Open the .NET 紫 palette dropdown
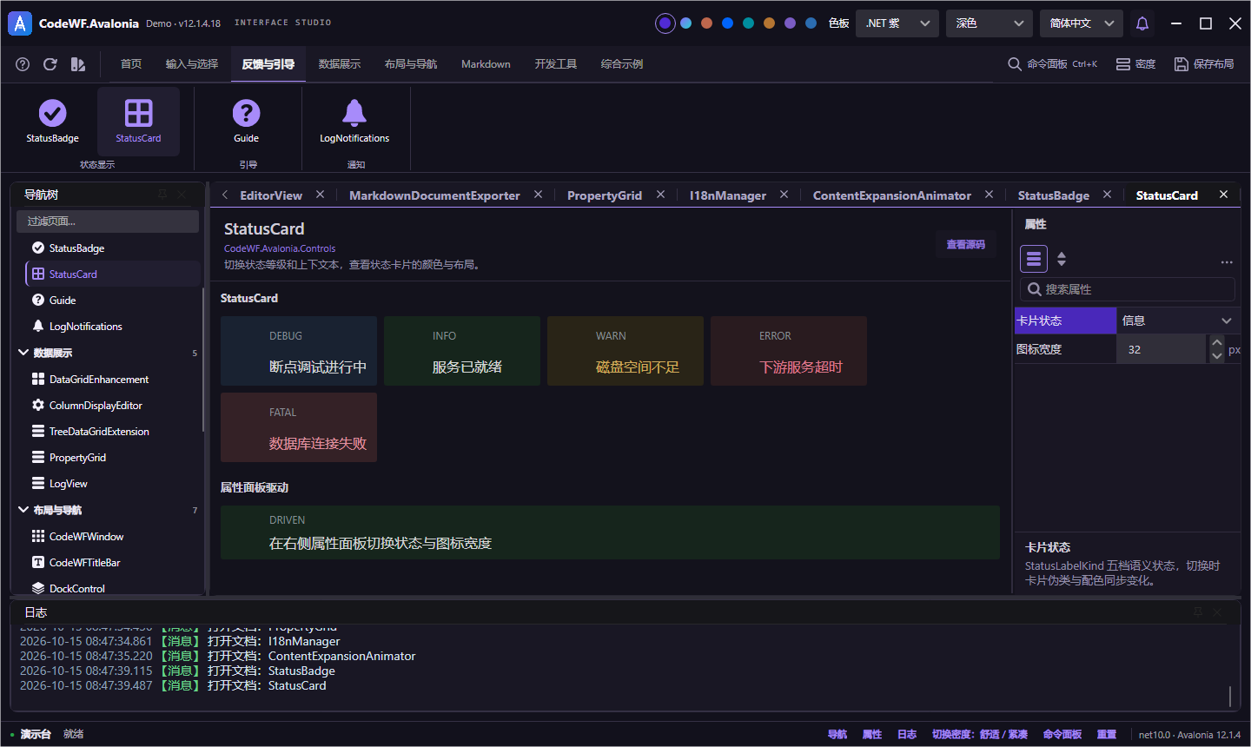 (x=897, y=23)
